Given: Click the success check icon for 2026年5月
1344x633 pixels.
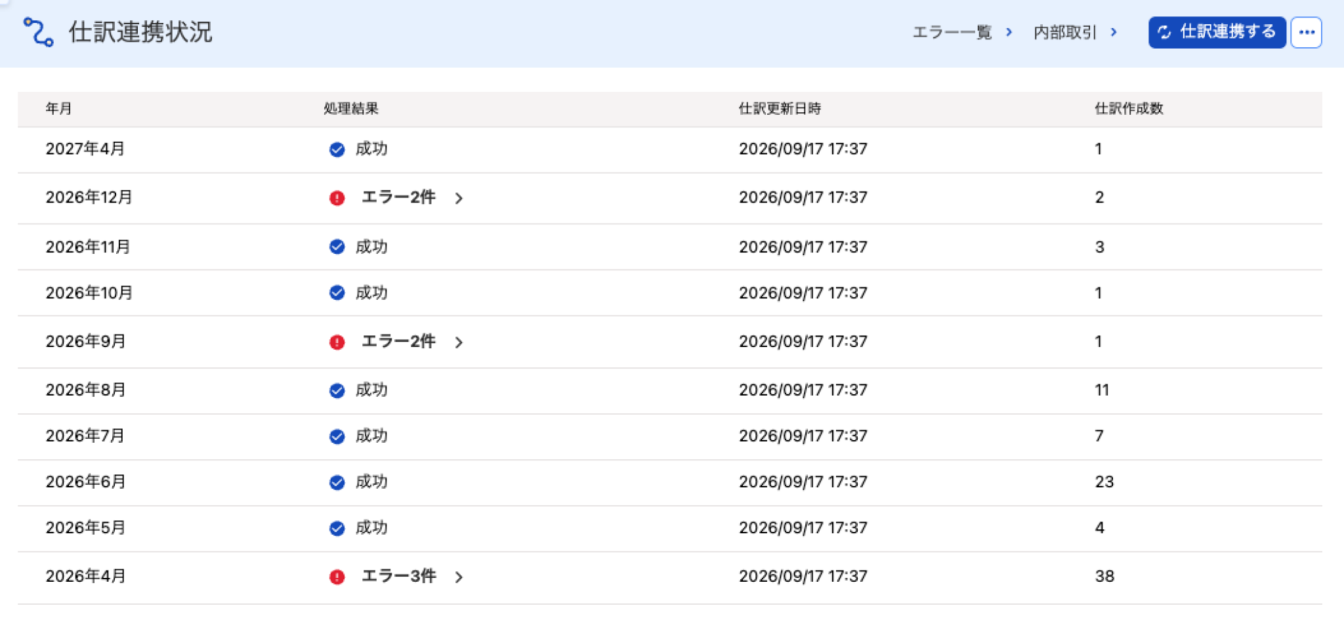Looking at the screenshot, I should (337, 529).
